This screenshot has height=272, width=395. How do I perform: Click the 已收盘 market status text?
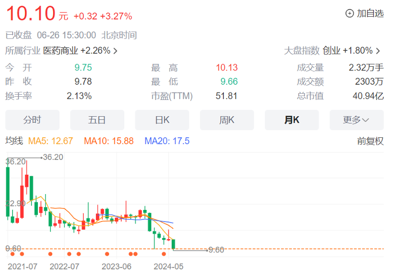point(18,35)
